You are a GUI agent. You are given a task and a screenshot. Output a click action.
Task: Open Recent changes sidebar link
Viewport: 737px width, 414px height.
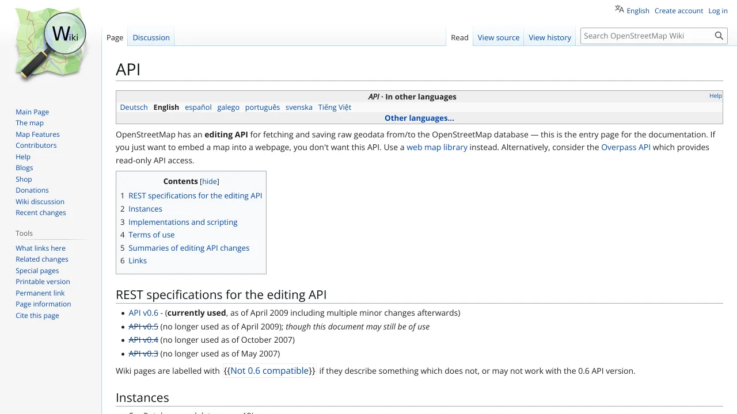[41, 213]
